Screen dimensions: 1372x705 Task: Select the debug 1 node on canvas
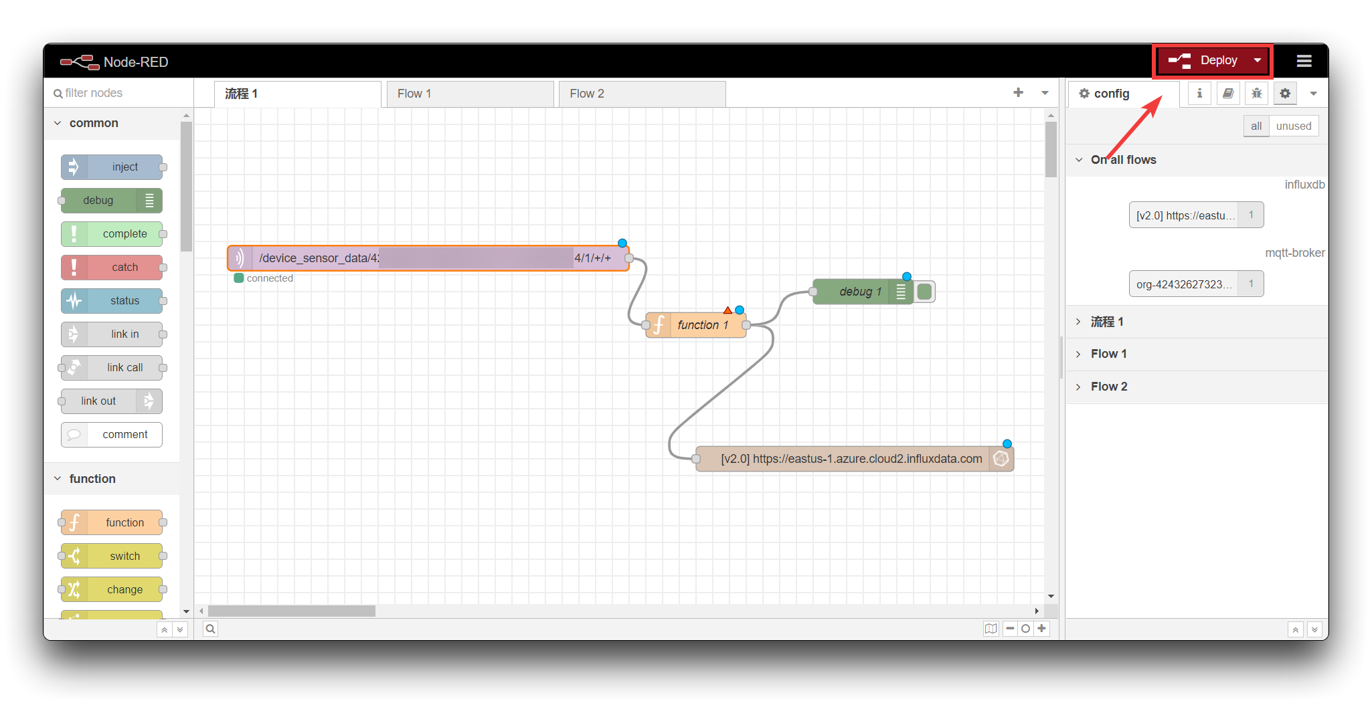pyautogui.click(x=863, y=292)
